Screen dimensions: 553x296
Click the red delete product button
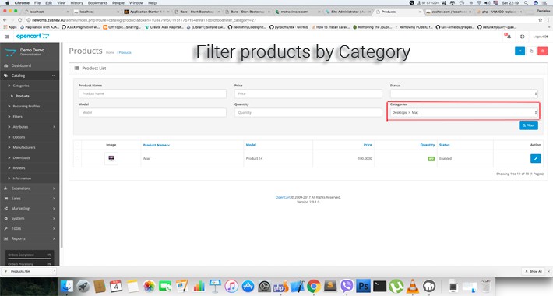click(x=542, y=51)
